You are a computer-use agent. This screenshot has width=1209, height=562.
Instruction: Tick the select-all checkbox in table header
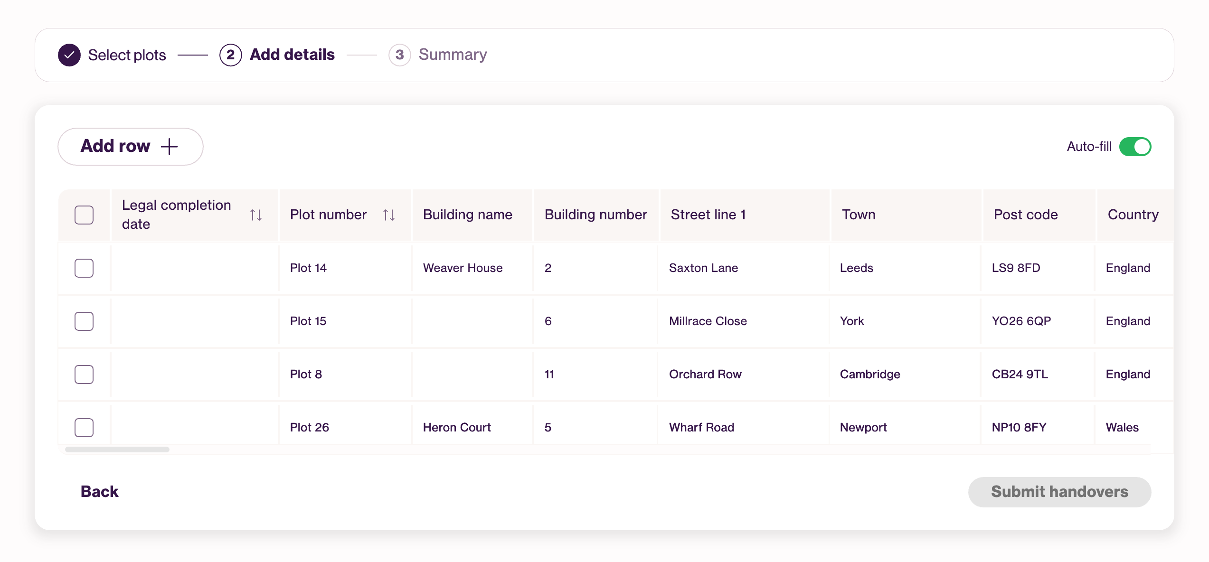pos(84,215)
